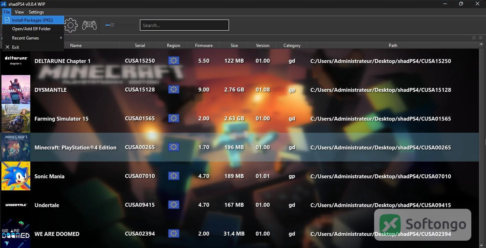Open the controller configuration gamepad icon
The height and width of the screenshot is (248, 486).
pyautogui.click(x=89, y=25)
